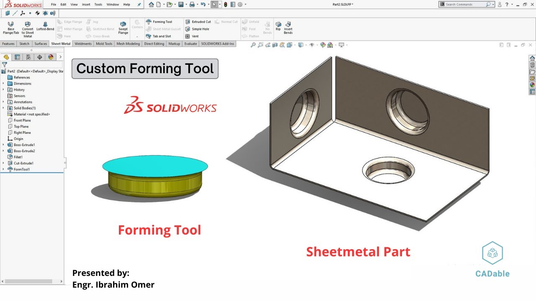
Task: Open the Insert menu
Action: click(x=86, y=4)
